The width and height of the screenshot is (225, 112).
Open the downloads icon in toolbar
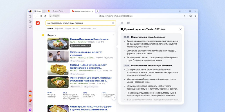pos(195,16)
